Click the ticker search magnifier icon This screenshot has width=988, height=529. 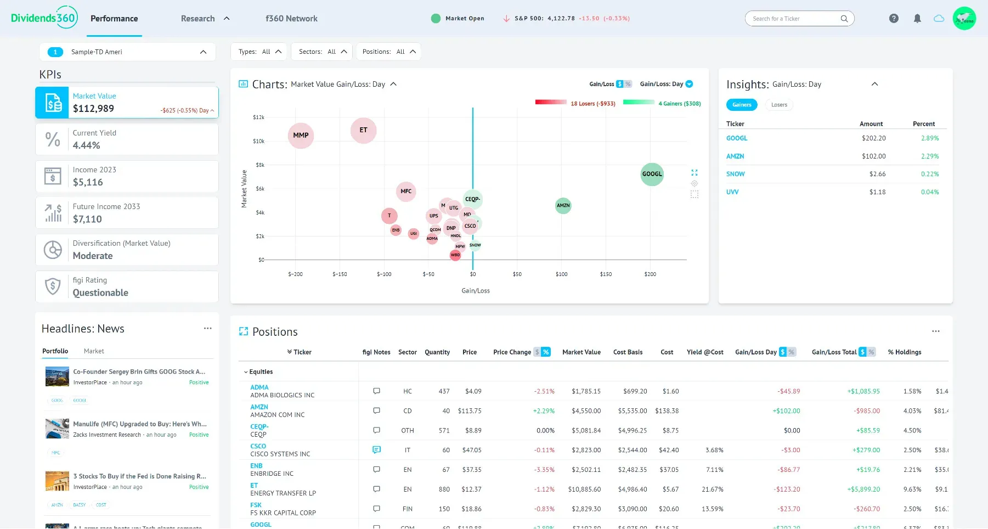click(x=844, y=19)
